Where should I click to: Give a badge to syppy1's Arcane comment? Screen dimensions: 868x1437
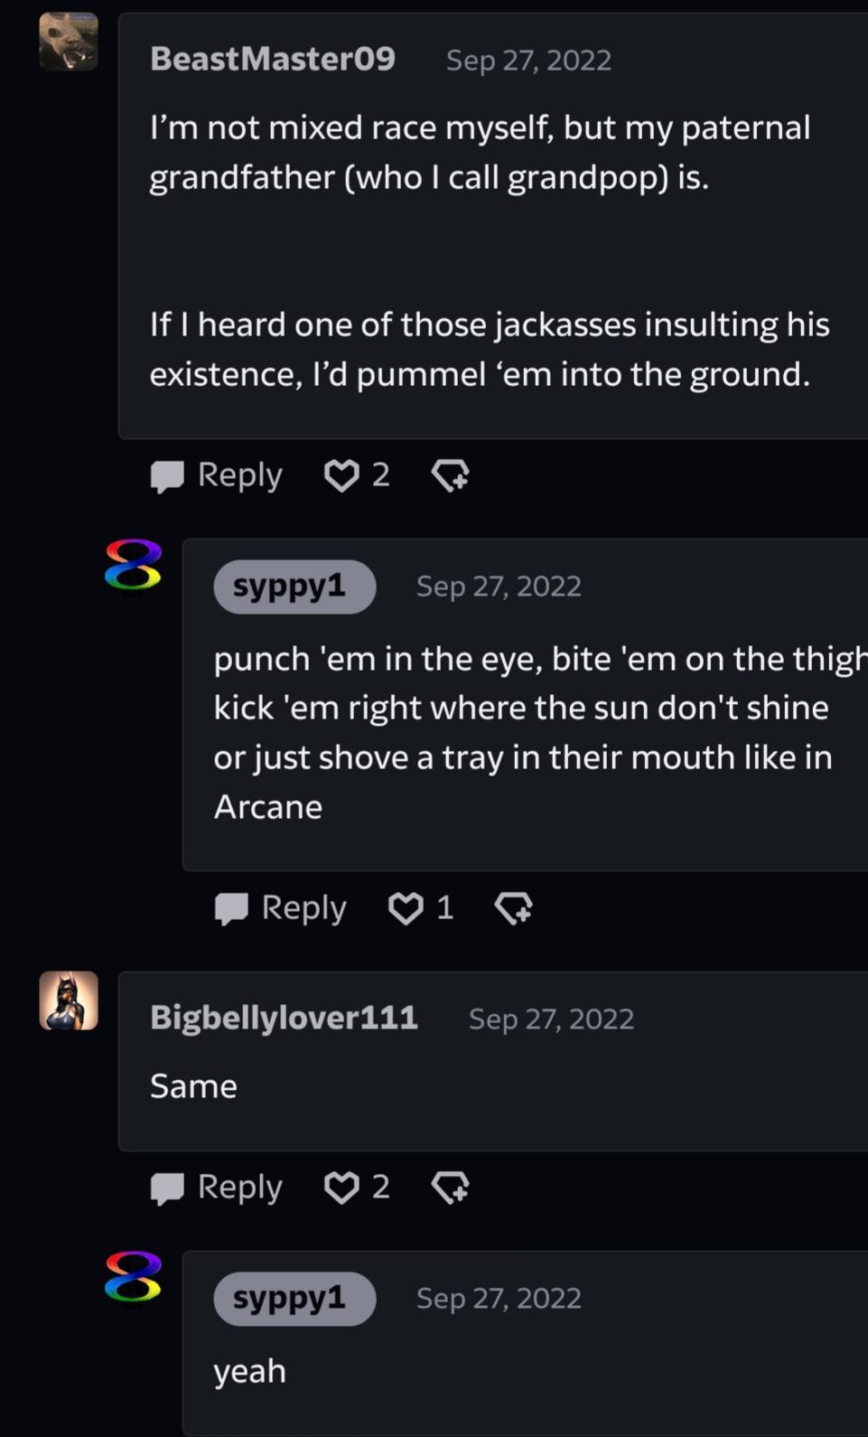pyautogui.click(x=514, y=908)
